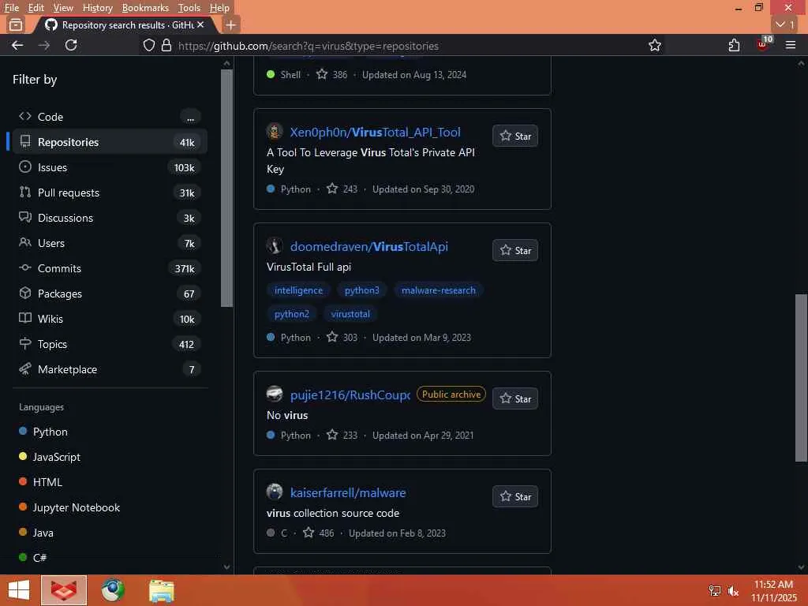Image resolution: width=808 pixels, height=606 pixels.
Task: Open the Bookmarks menu
Action: pos(145,8)
